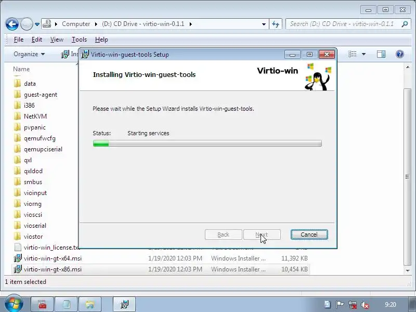Toggle the preview pane button
The width and height of the screenshot is (416, 312).
click(x=381, y=54)
